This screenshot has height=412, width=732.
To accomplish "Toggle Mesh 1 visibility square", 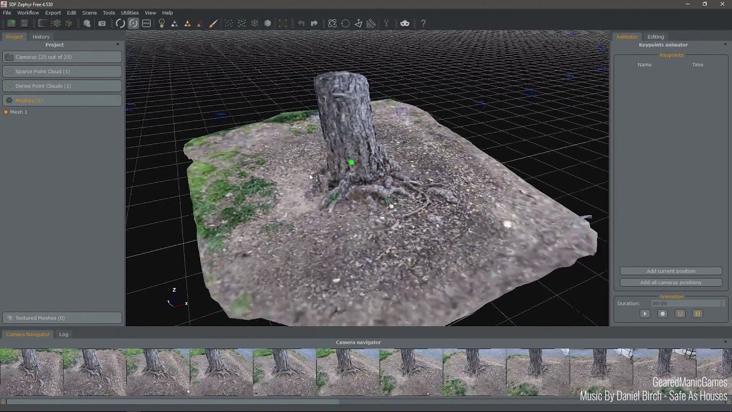I will click(6, 112).
